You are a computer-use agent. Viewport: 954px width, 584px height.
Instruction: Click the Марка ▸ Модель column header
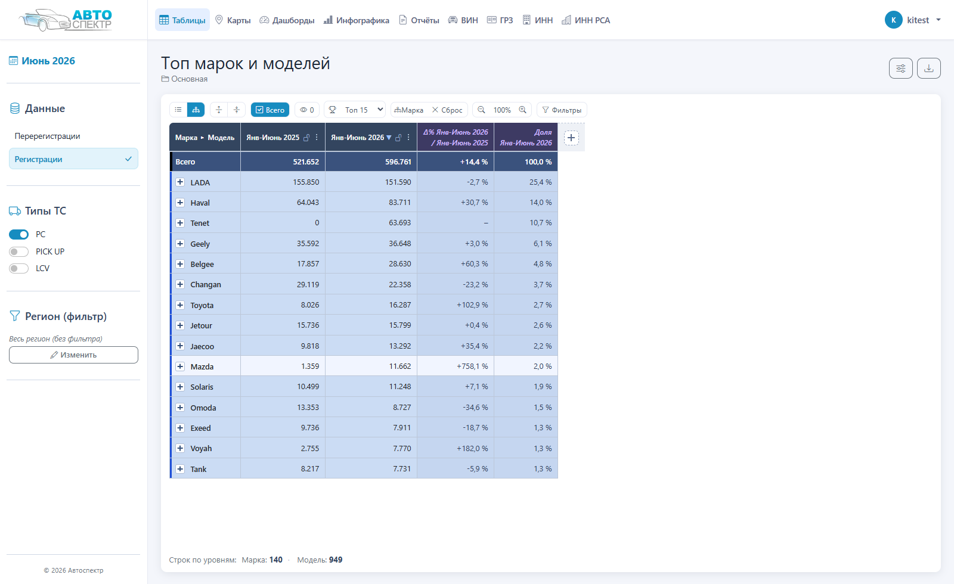pyautogui.click(x=205, y=138)
